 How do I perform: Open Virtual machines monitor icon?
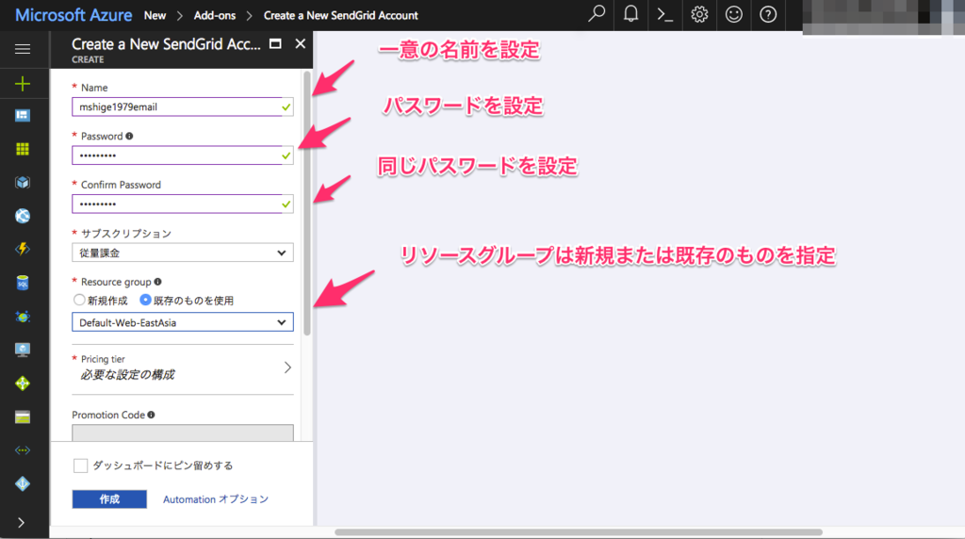(x=23, y=350)
